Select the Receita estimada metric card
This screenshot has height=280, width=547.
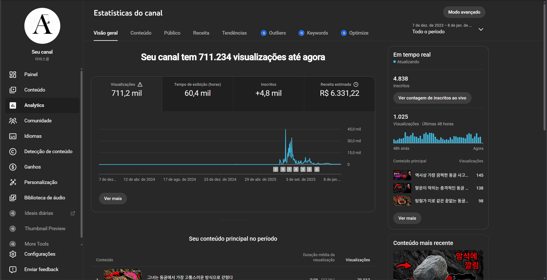point(339,94)
